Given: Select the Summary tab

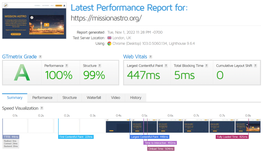Looking at the screenshot, I should pos(15,98).
